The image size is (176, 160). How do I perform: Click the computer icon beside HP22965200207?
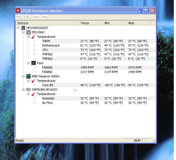pos(23,28)
